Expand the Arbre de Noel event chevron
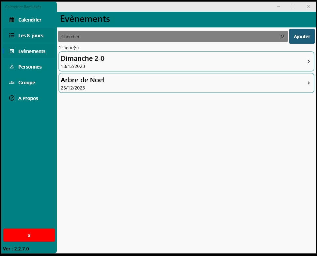 pos(309,83)
